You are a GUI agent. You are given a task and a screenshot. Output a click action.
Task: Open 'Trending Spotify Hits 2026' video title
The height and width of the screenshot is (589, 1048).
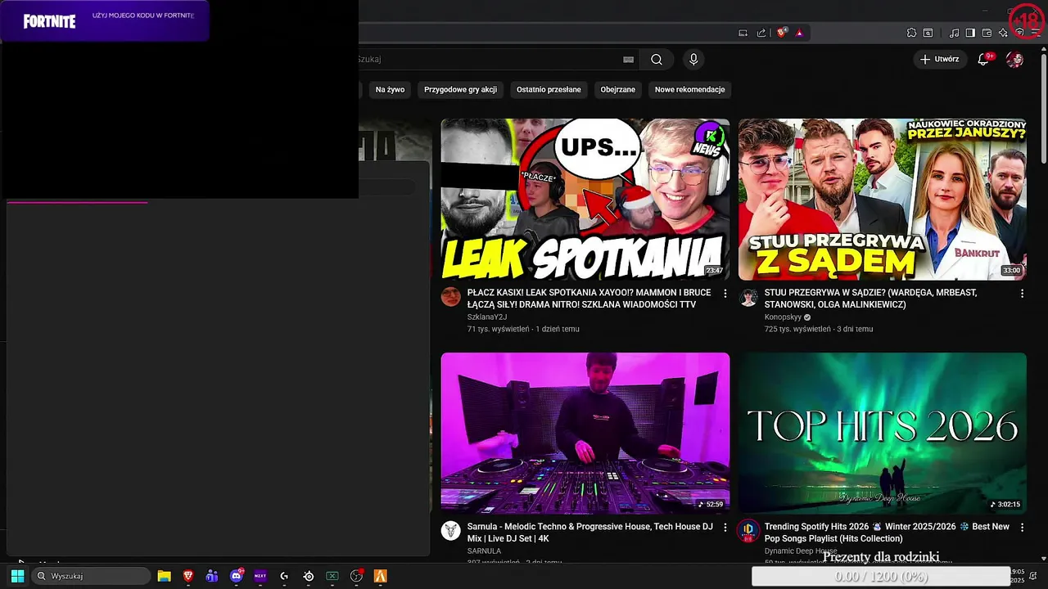click(887, 533)
